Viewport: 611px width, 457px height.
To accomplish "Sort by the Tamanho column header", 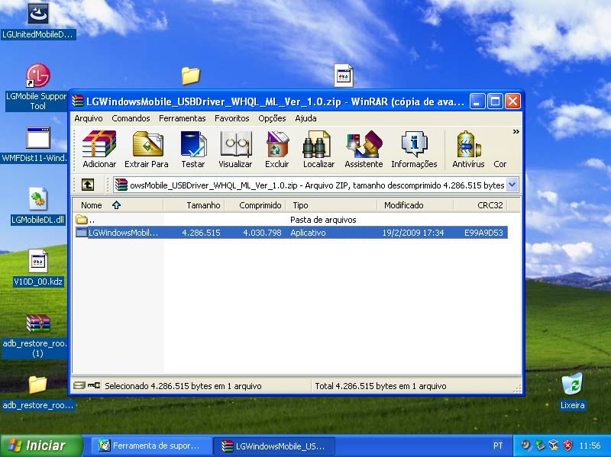I will 194,205.
